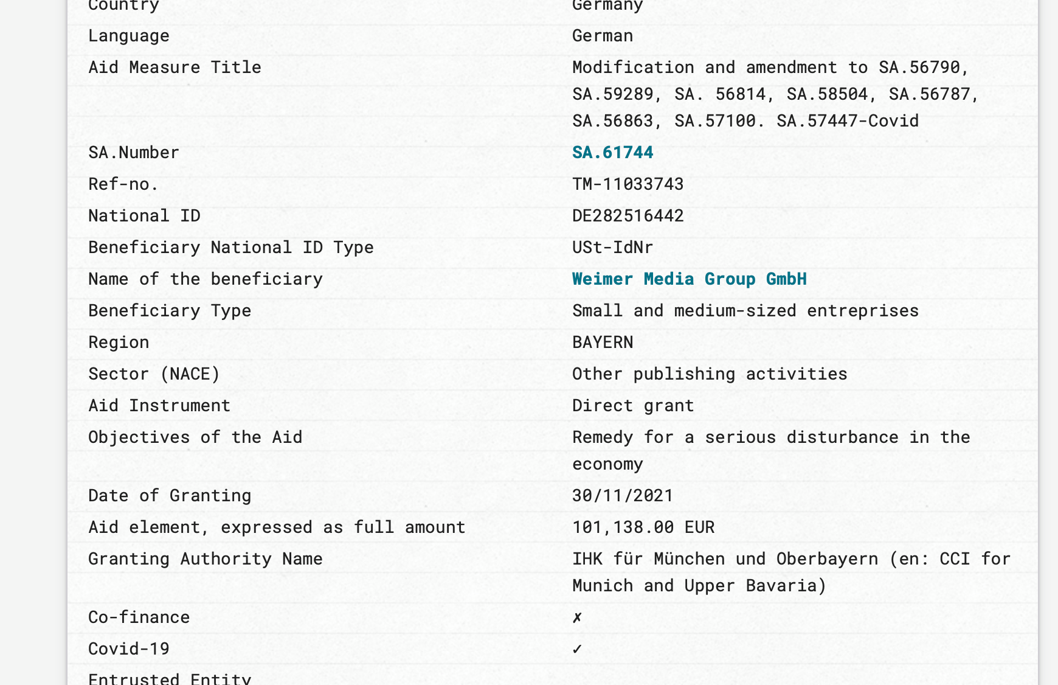Click the Aid Measure Title description text
1058x685 pixels.
pyautogui.click(x=775, y=94)
